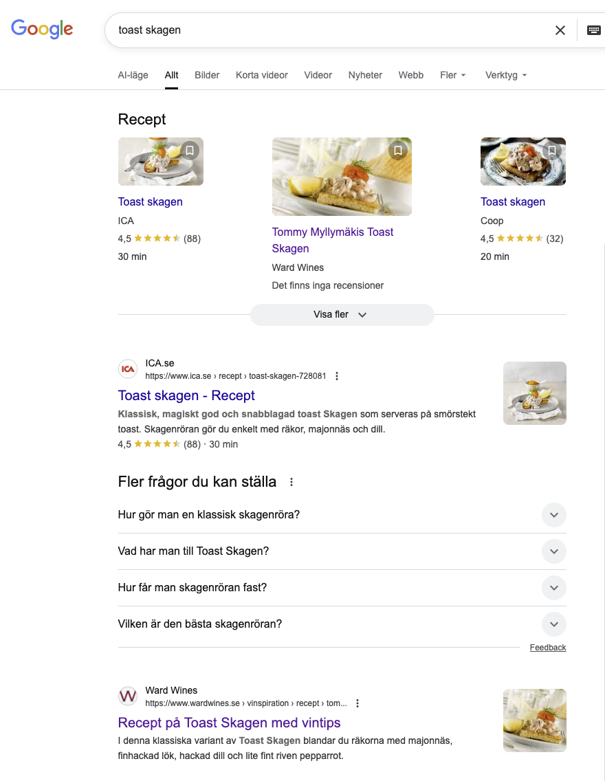This screenshot has height=781, width=605.
Task: Switch to the Nyheter tab
Action: coord(365,75)
